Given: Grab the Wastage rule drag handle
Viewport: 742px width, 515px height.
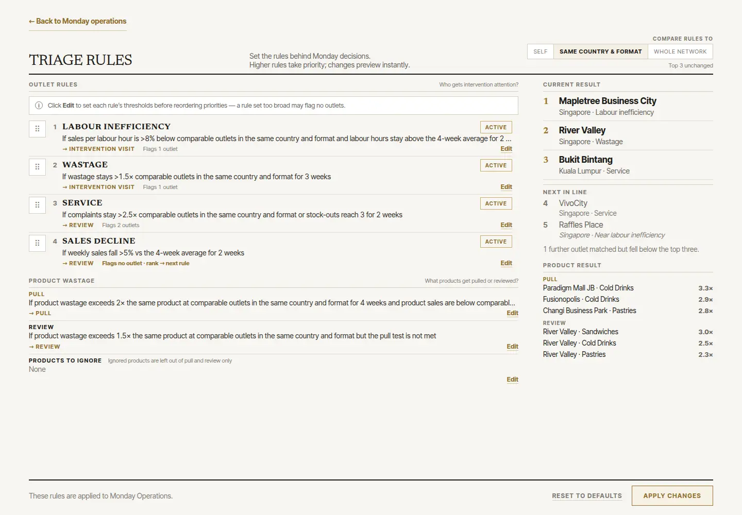Looking at the screenshot, I should [x=37, y=167].
